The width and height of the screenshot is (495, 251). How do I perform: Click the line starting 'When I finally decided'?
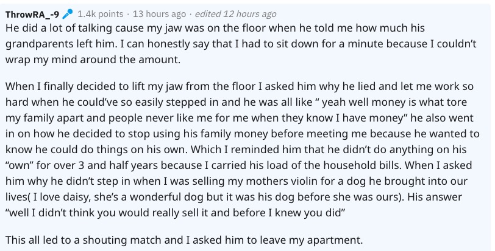coord(240,86)
